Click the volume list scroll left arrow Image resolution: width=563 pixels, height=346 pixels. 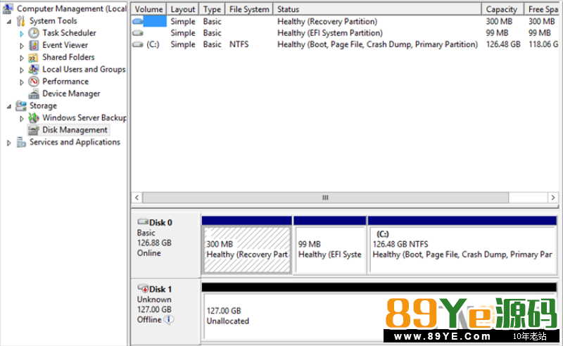pyautogui.click(x=137, y=198)
